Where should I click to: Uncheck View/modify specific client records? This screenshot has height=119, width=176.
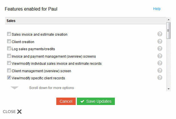(x=9, y=78)
